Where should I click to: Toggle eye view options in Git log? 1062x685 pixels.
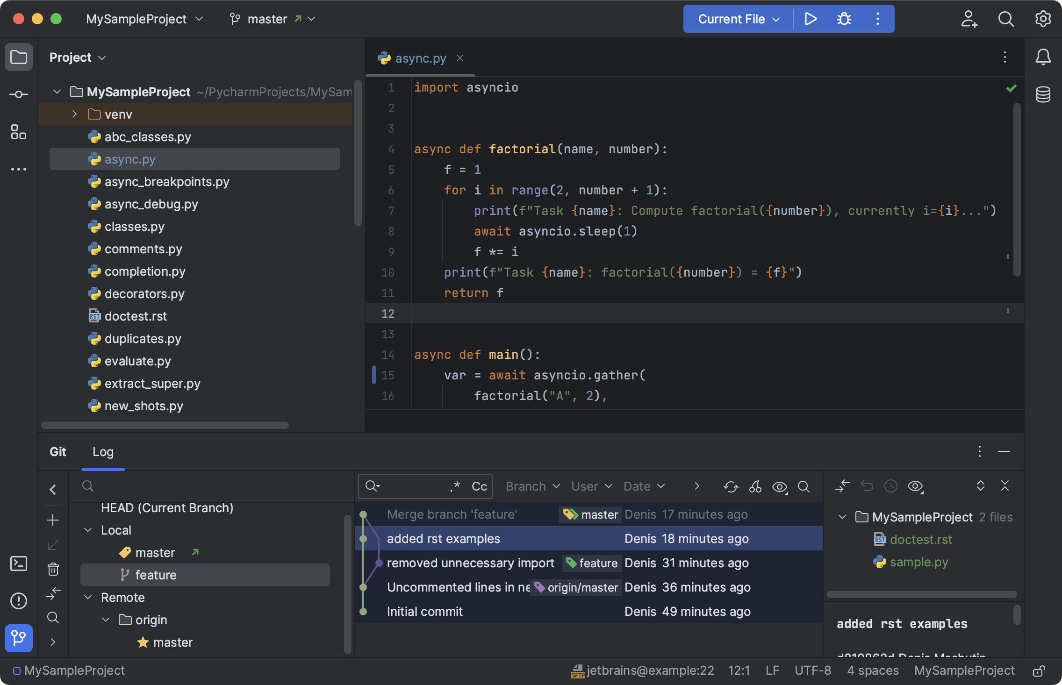tap(779, 487)
